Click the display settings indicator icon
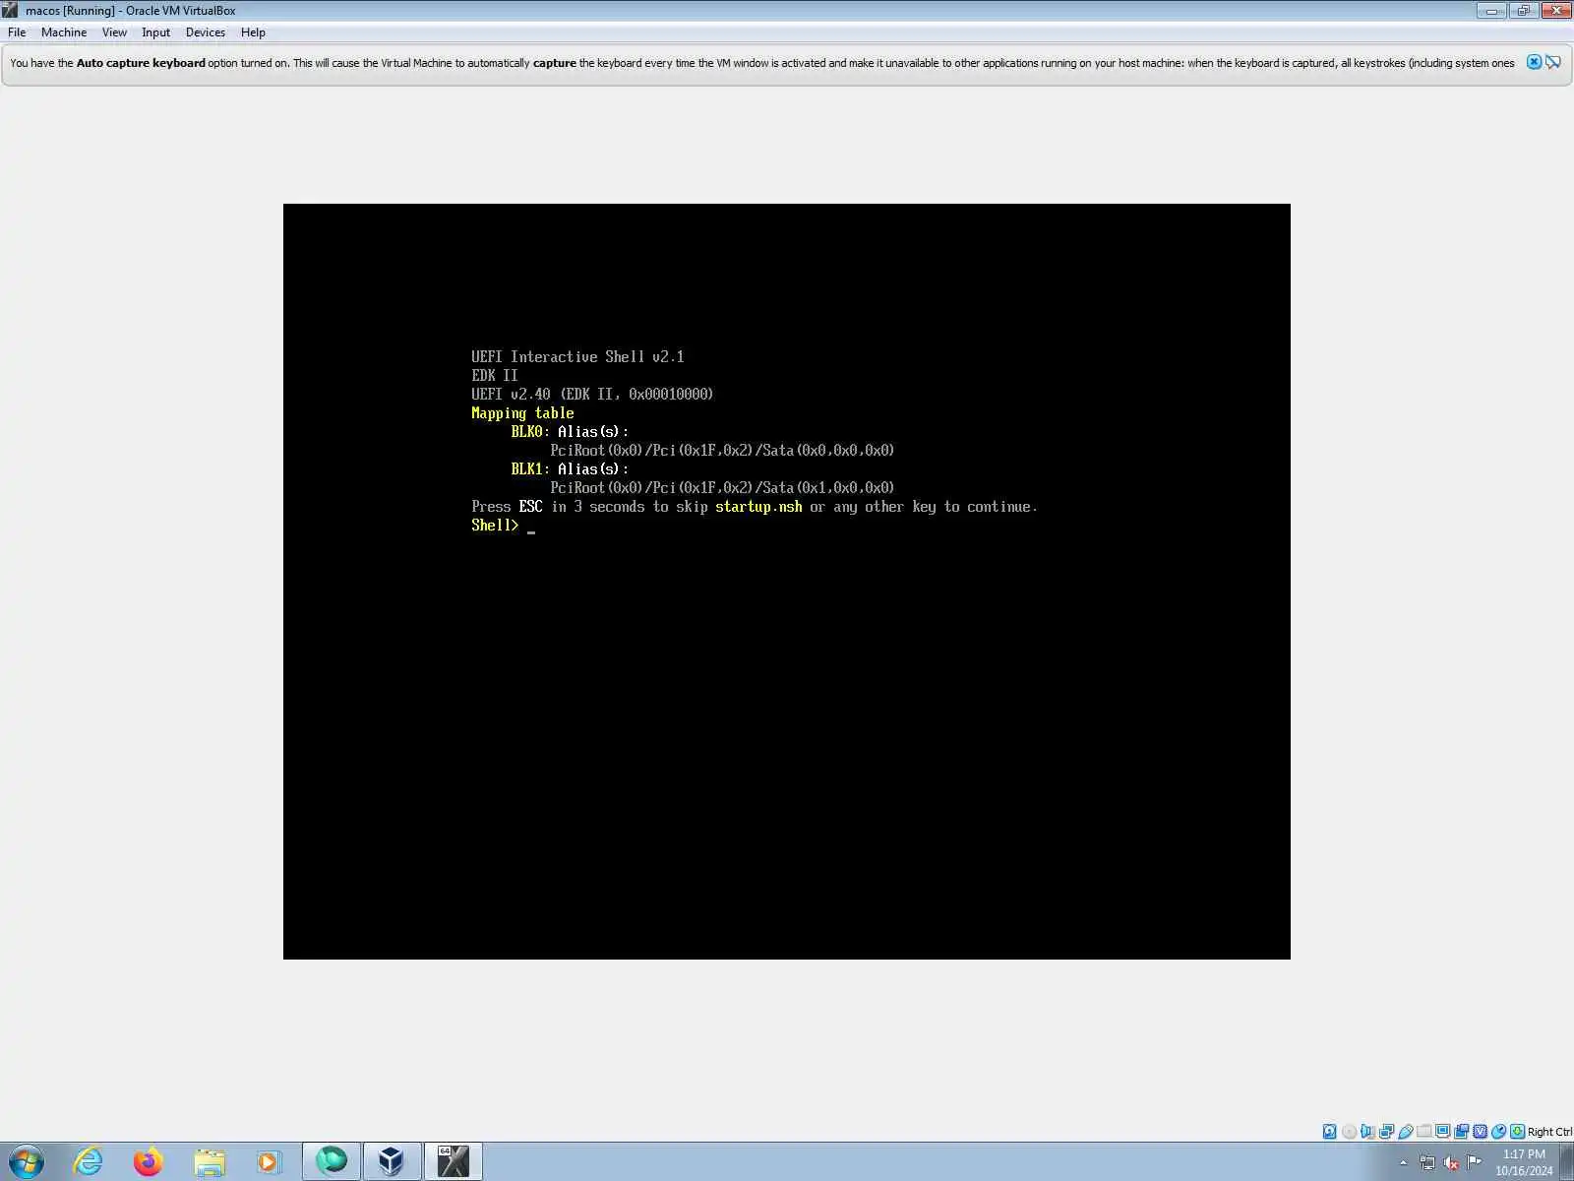This screenshot has width=1574, height=1181. [1443, 1131]
